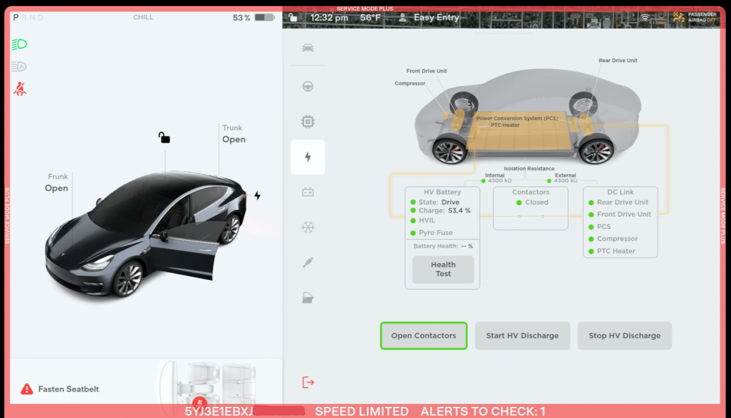
Task: Click the exit service mode icon
Action: tap(308, 382)
